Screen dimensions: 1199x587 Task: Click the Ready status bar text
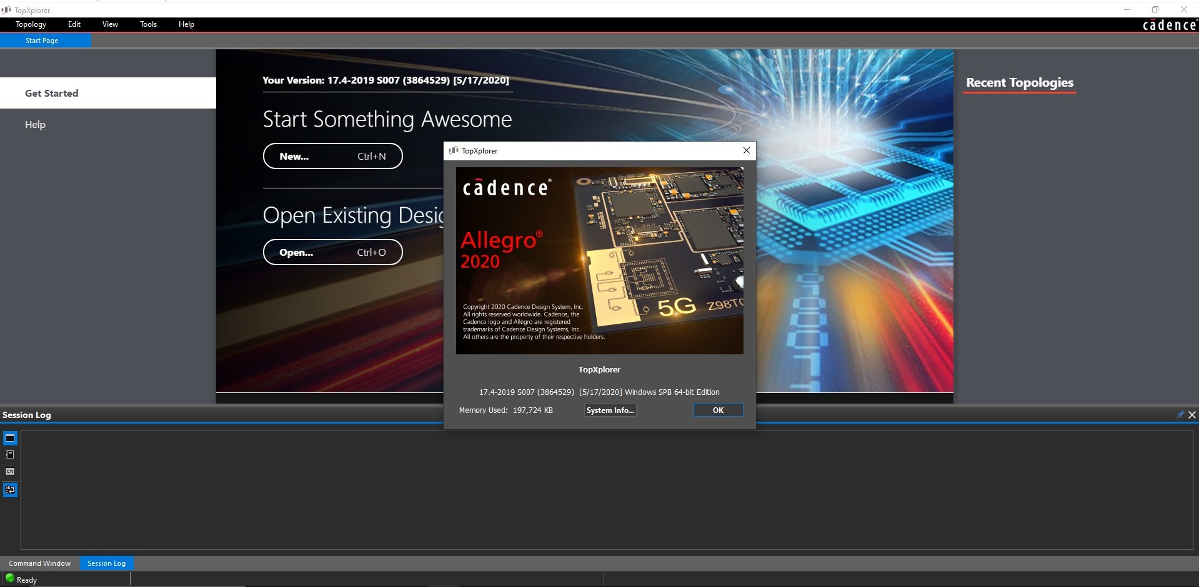click(27, 580)
